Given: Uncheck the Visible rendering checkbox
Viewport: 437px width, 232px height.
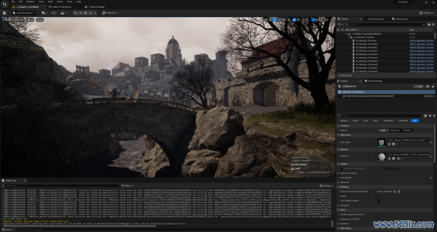Looking at the screenshot, I should pyautogui.click(x=379, y=196).
